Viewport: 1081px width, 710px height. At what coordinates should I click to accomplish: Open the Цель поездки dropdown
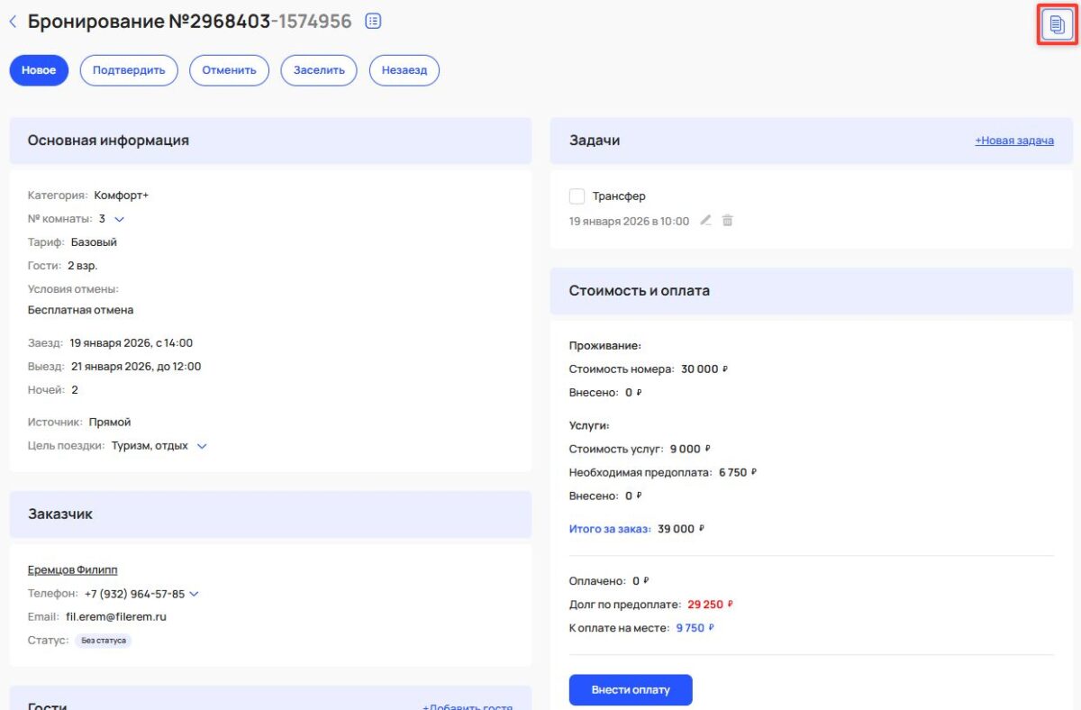click(x=201, y=445)
